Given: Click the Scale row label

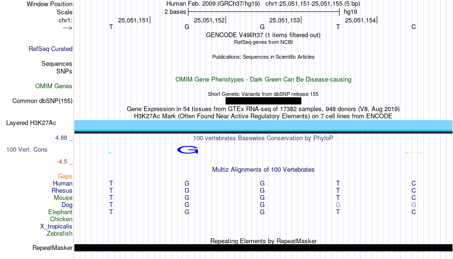Looking at the screenshot, I should (64, 12).
